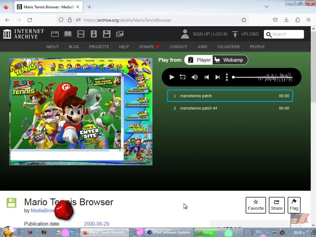Open the DONATE nav item
This screenshot has height=237, width=316.
click(149, 47)
